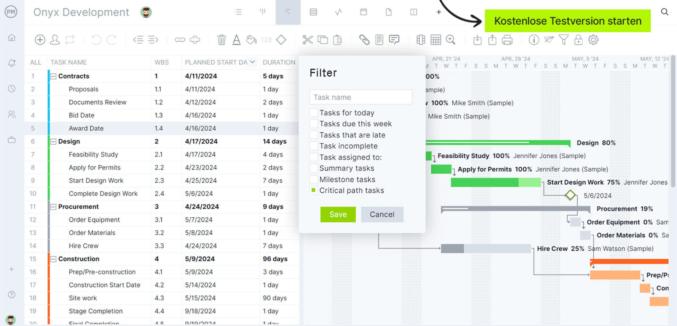677x326 pixels.
Task: Collapse the Procurement task group
Action: pyautogui.click(x=53, y=207)
